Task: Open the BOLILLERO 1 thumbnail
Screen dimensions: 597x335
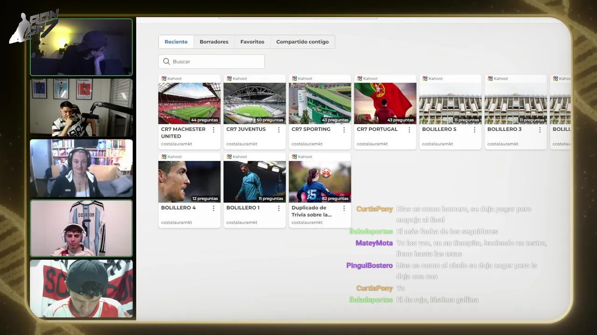Action: coord(255,181)
